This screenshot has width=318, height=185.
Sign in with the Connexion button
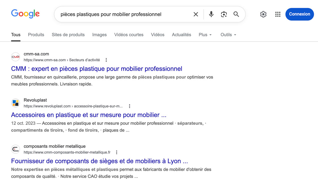pyautogui.click(x=299, y=14)
